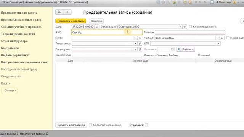Viewport: 244px width, 137px height.
Task: Tick the Отказался checkbox
Action: point(146,125)
